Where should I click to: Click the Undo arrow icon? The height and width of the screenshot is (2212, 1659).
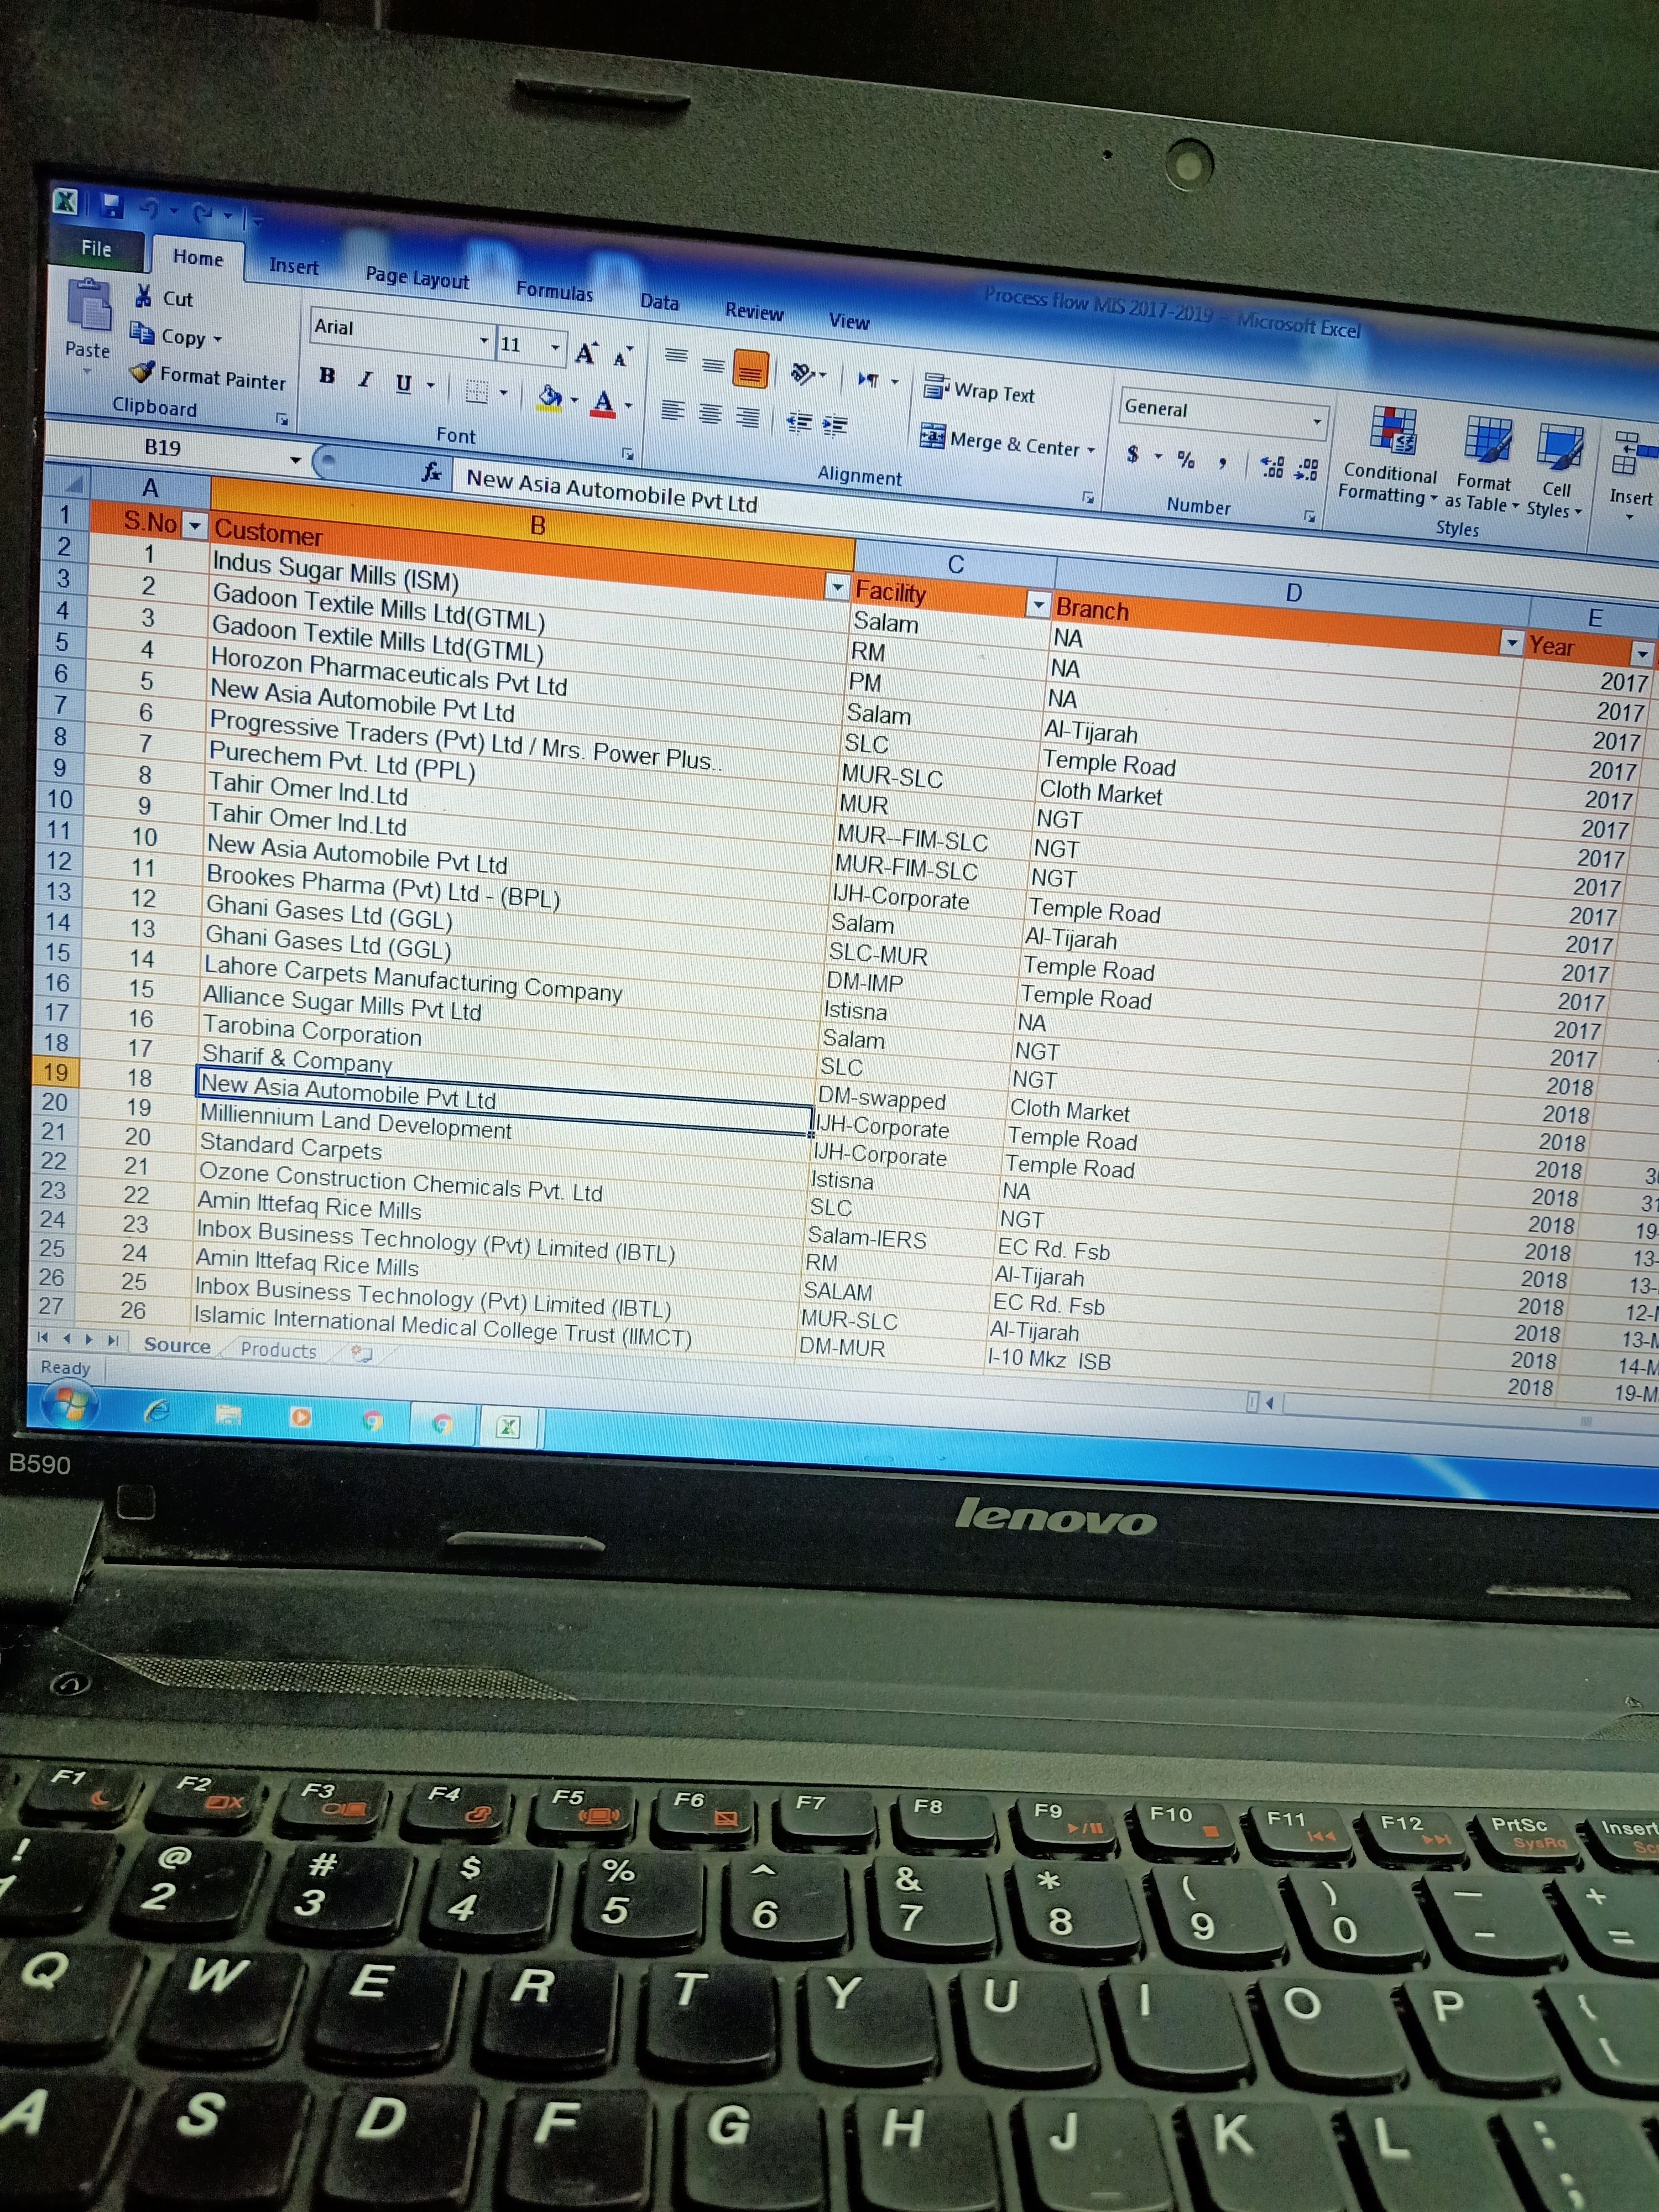tap(150, 209)
